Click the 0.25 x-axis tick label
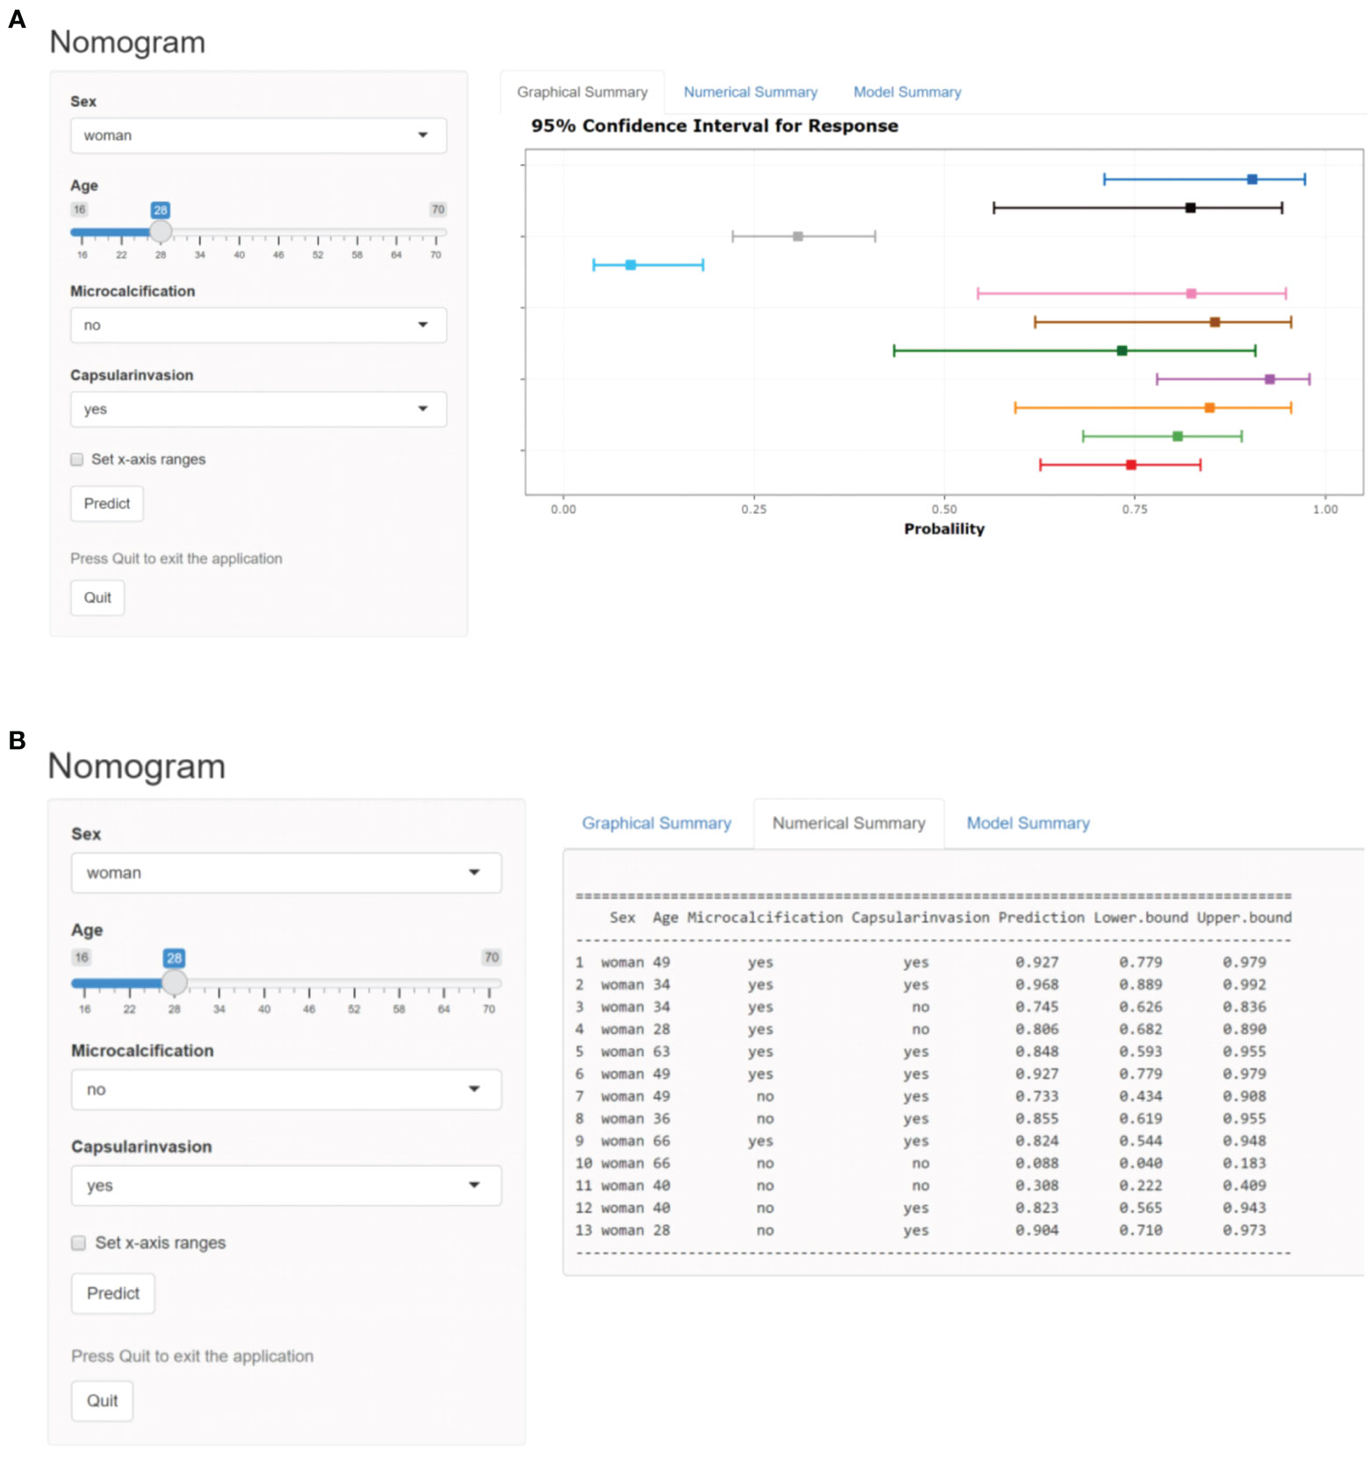Viewport: 1369px width, 1457px height. click(754, 509)
